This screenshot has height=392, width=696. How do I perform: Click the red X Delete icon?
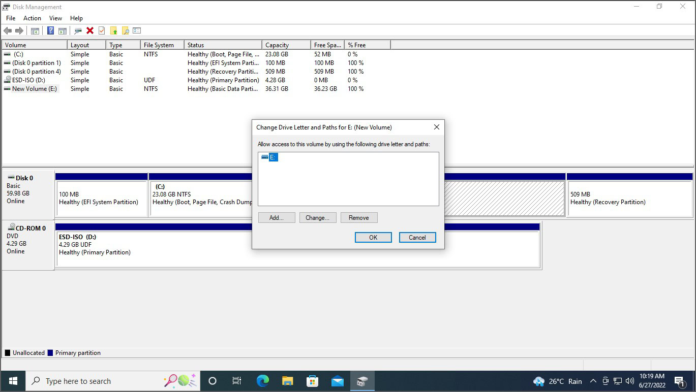point(90,30)
